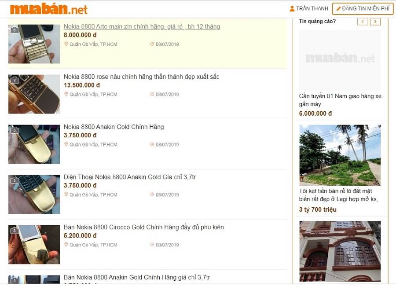The height and width of the screenshot is (286, 396).
Task: Select the price 13.500.000 đ
Action: point(82,85)
